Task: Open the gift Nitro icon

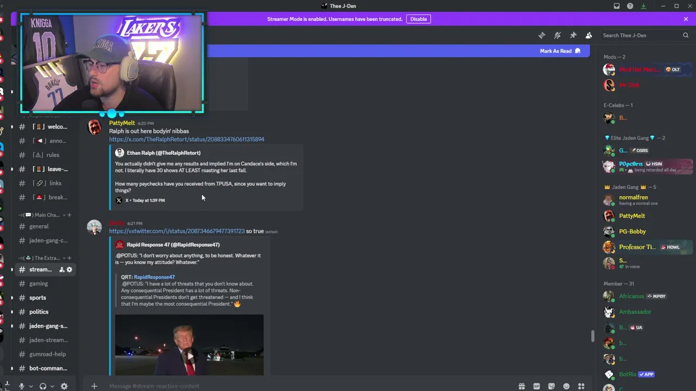Action: tap(521, 386)
